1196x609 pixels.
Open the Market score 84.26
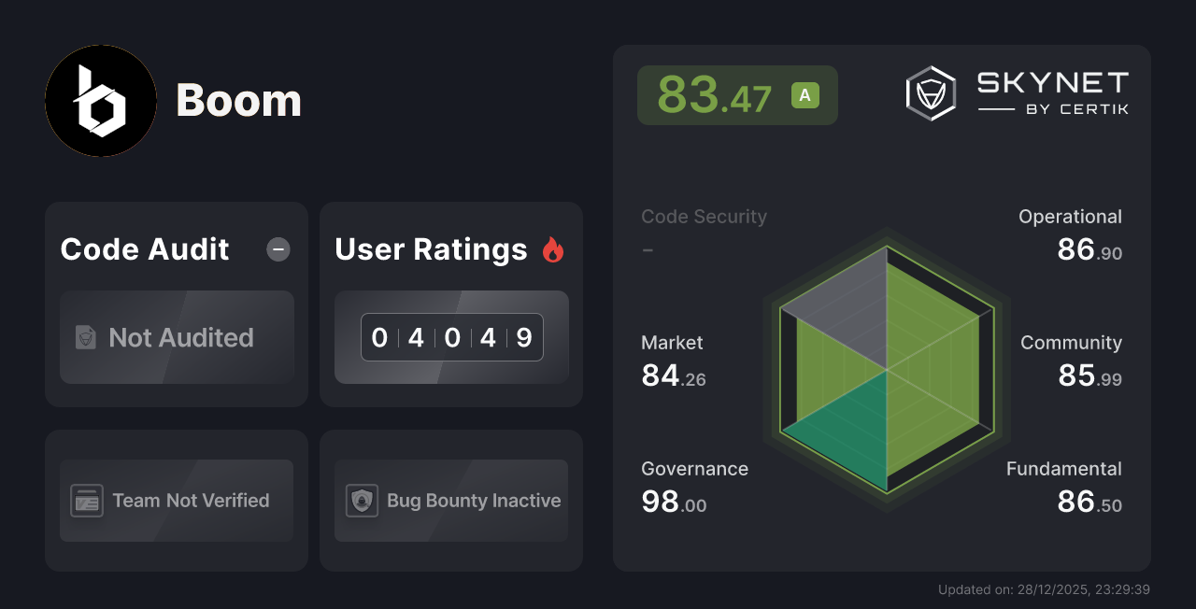[673, 377]
